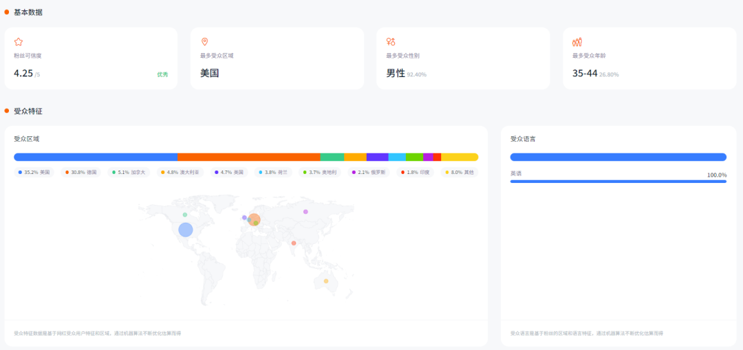Click the 100.0% language percentage
Viewport: 743px width, 350px height.
coord(717,175)
